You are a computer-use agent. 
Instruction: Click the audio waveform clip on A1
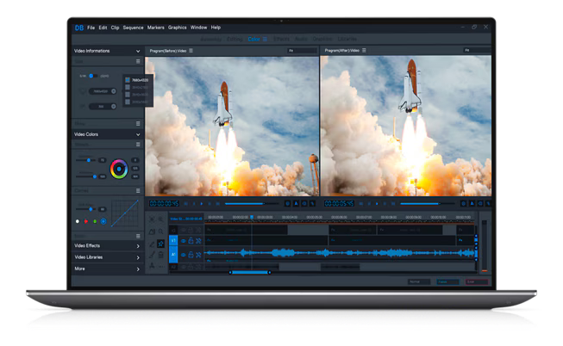coord(341,253)
